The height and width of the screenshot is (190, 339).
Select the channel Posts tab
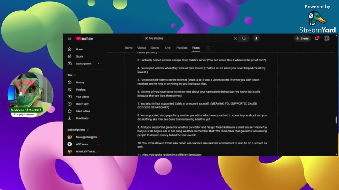pyautogui.click(x=196, y=48)
